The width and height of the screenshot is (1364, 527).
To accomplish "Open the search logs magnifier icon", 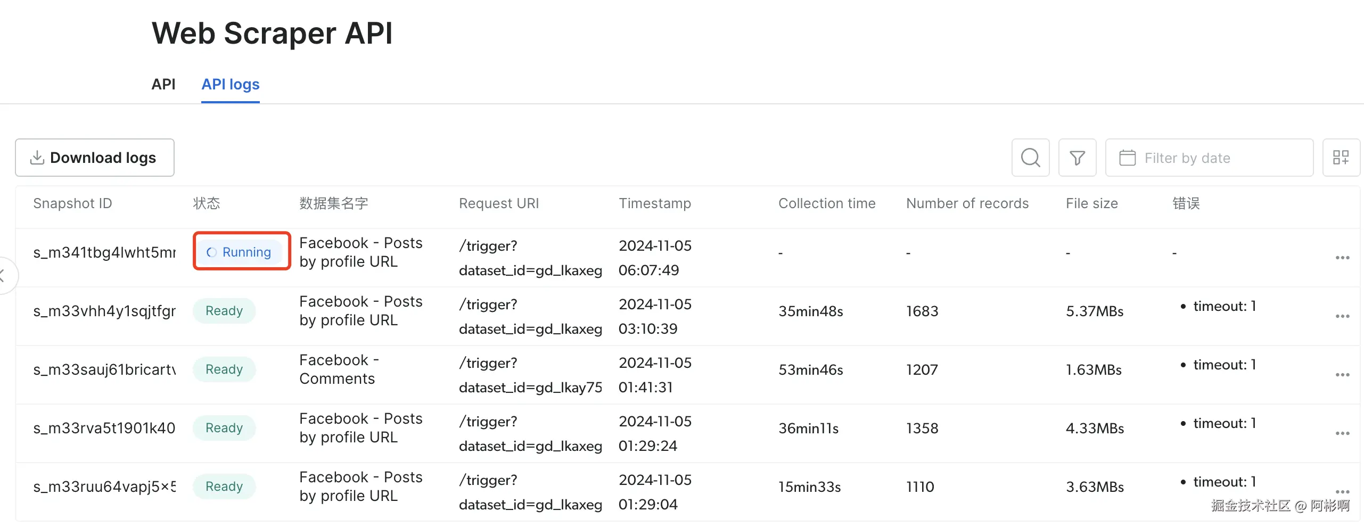I will click(x=1030, y=158).
